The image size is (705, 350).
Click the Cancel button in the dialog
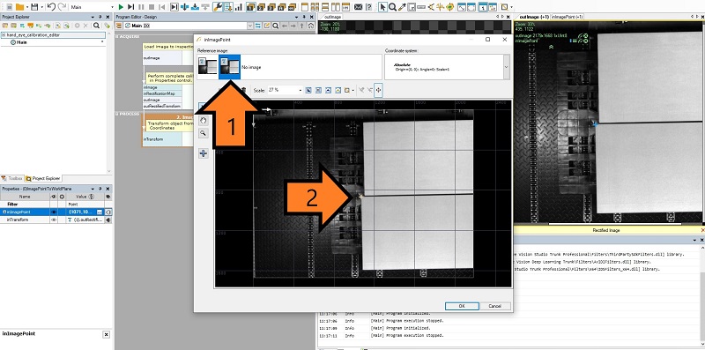494,306
